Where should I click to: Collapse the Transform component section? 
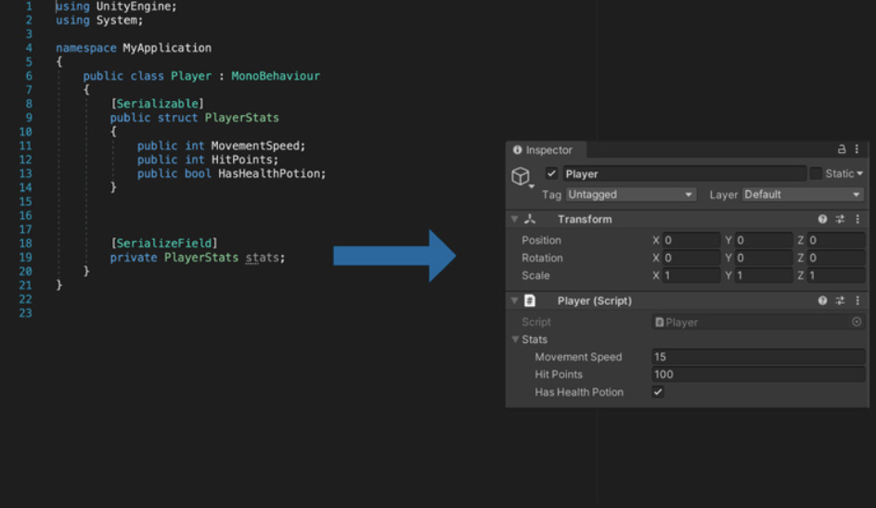514,220
